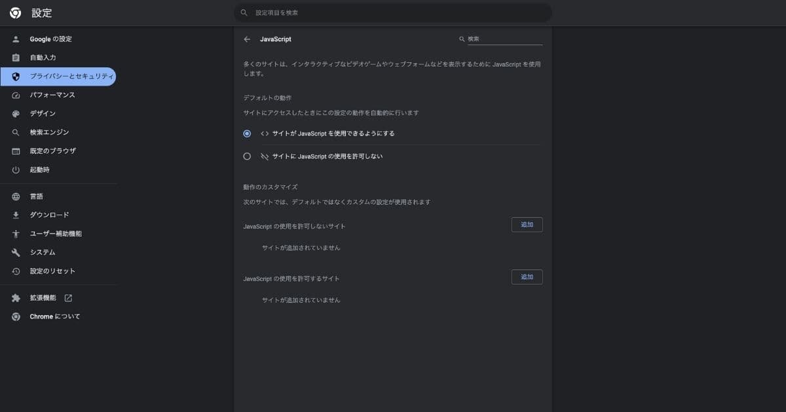
Task: Click the external link icon next to 拡張機能
Action: pos(68,298)
